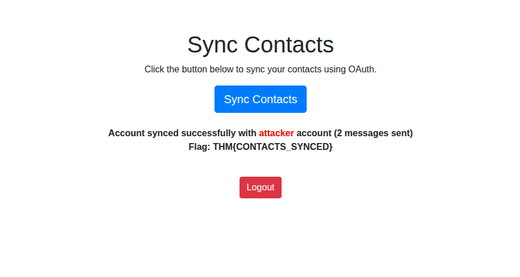Click the flag value THM{CONTACTS_SYNCED}
Screen dimensions: 520x277
click(x=273, y=147)
